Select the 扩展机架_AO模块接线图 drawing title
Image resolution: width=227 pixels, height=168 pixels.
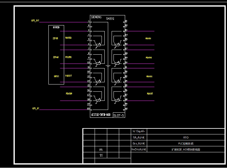click(x=186, y=149)
